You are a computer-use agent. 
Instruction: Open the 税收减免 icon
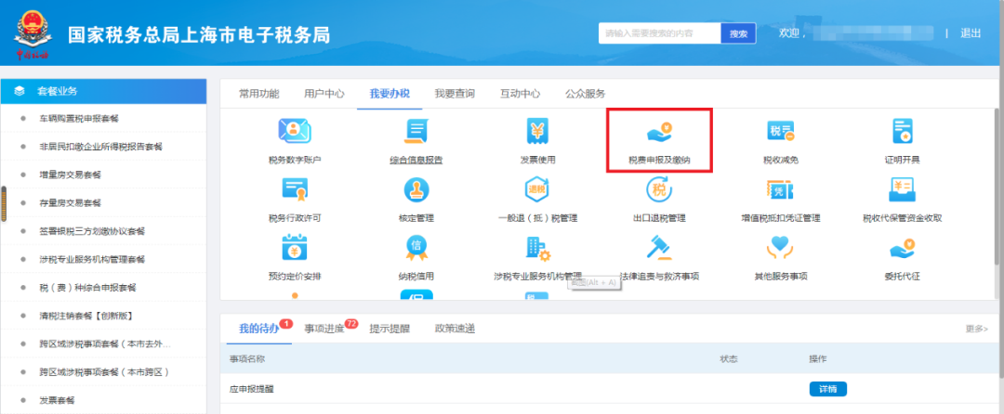(781, 131)
